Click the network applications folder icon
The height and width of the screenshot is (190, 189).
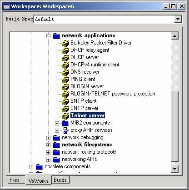pyautogui.click(x=56, y=36)
